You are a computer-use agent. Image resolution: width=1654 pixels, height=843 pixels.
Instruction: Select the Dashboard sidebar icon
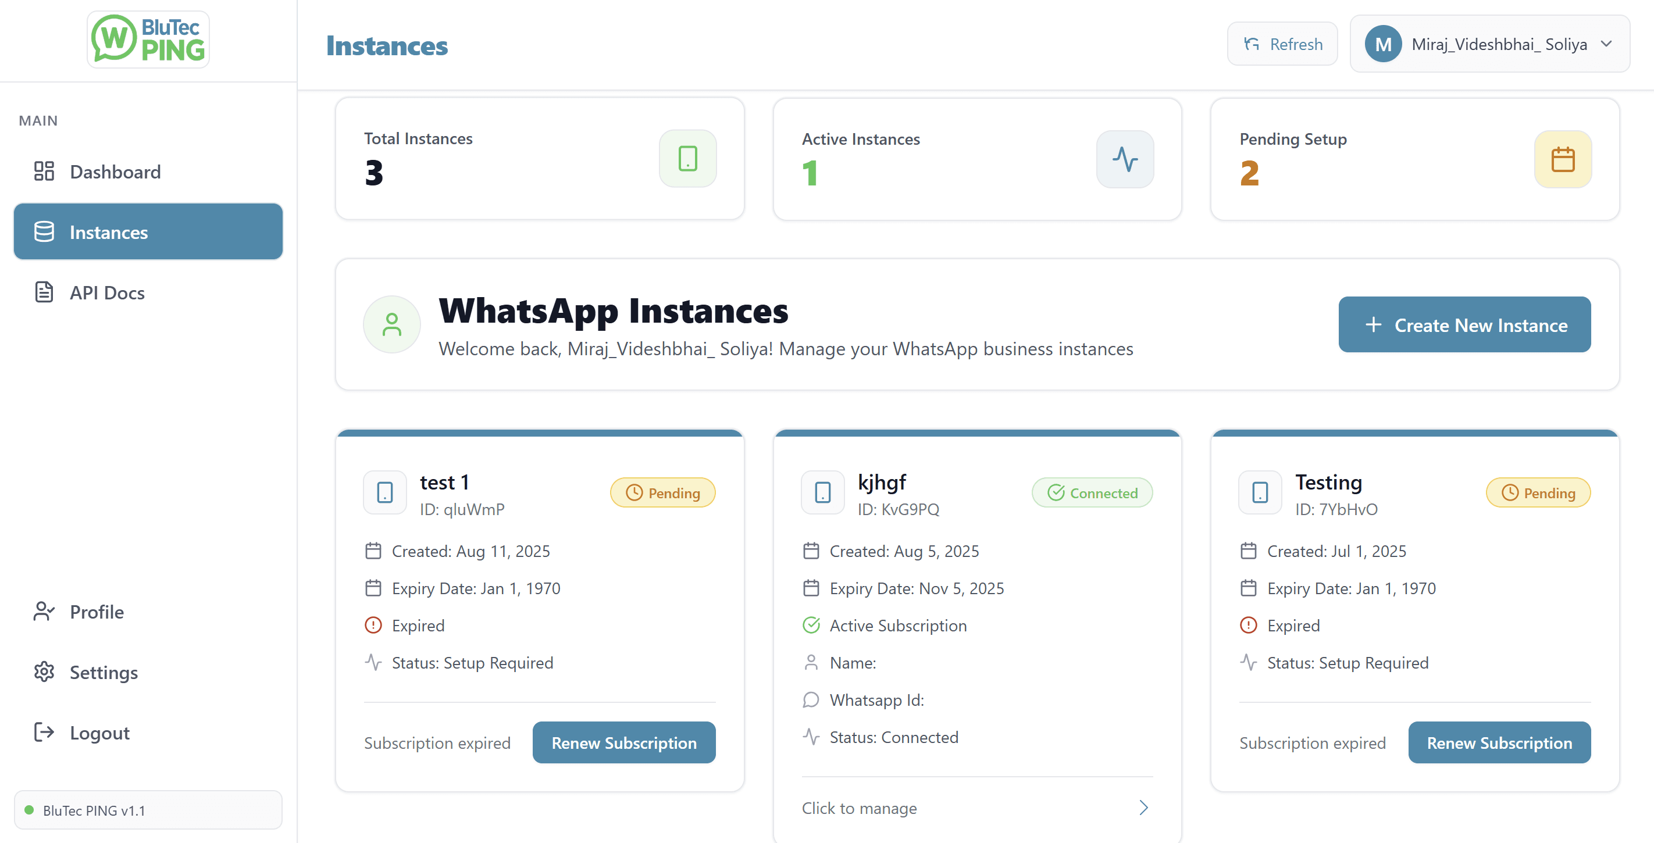[x=44, y=171]
